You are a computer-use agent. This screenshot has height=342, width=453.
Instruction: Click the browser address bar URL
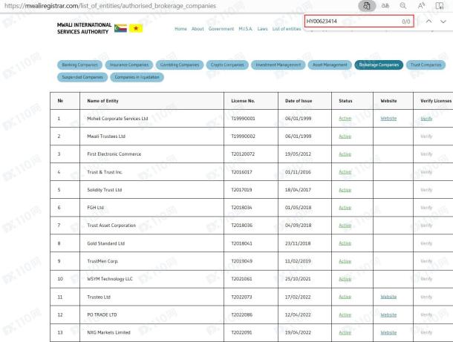[110, 6]
